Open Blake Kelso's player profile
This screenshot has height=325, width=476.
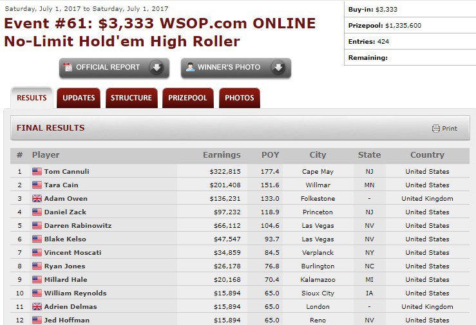[x=65, y=239]
